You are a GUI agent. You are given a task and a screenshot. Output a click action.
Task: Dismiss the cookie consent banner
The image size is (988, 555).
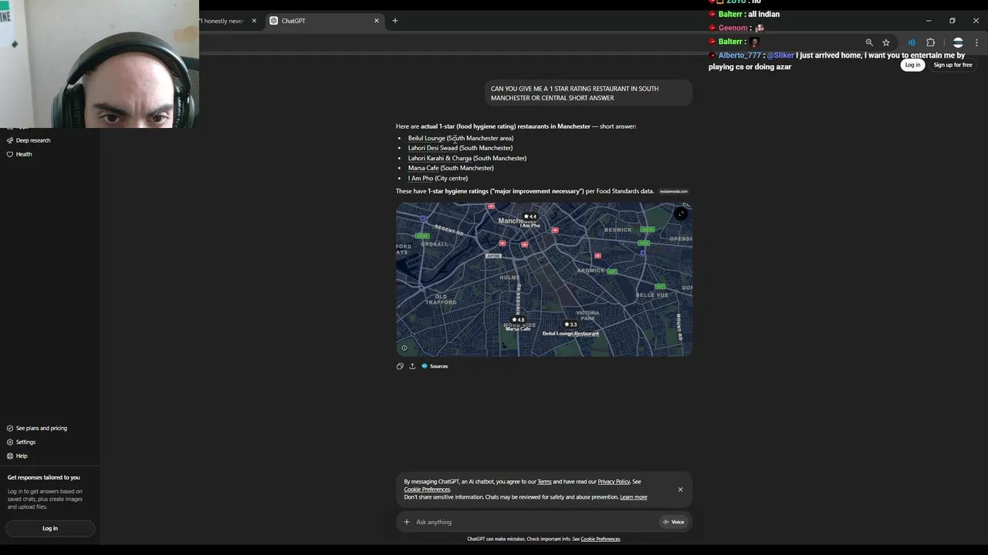tap(680, 489)
